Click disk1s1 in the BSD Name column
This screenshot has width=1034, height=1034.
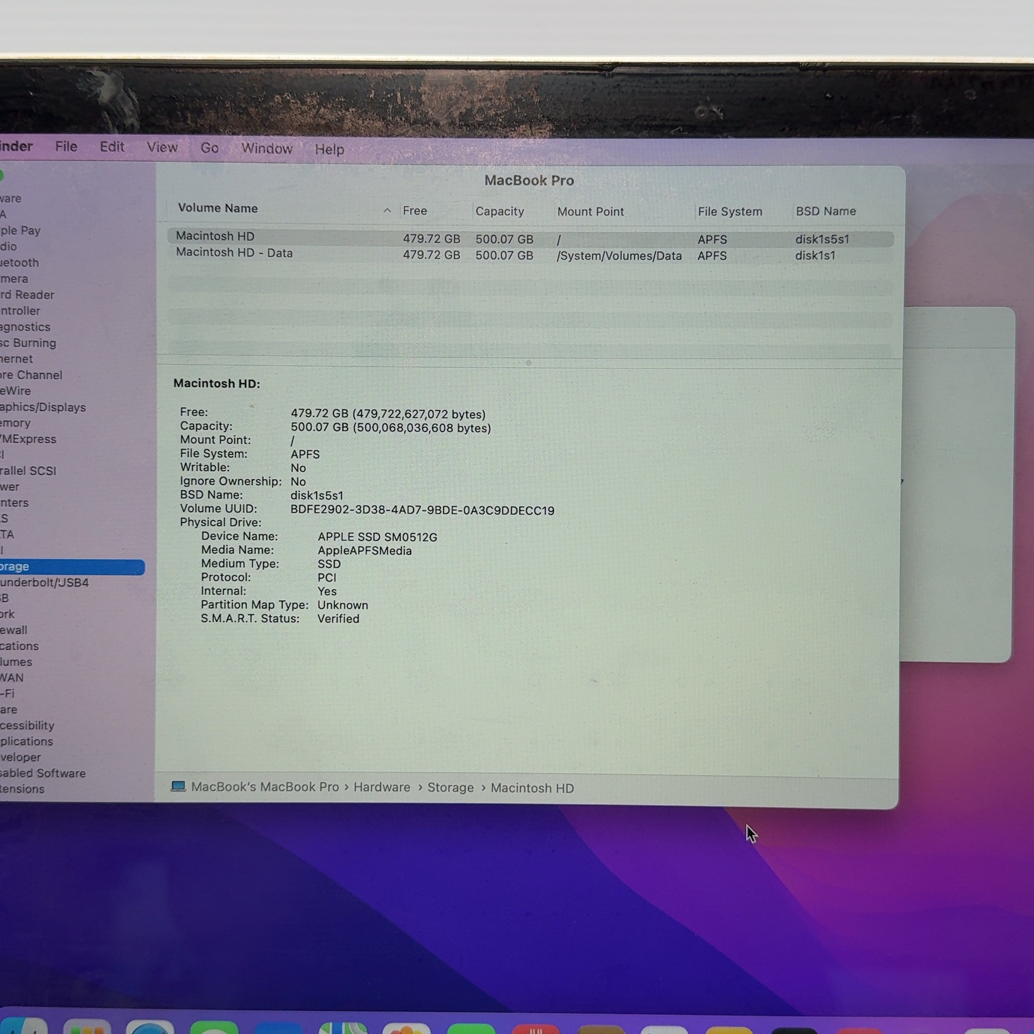coord(815,255)
